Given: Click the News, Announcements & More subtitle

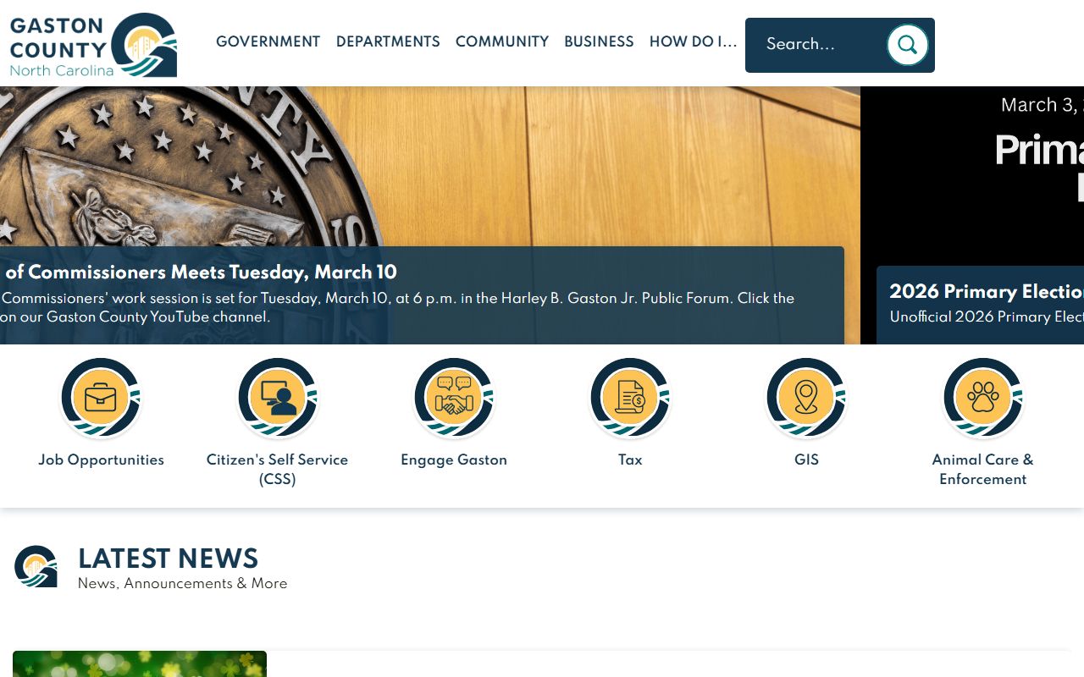Looking at the screenshot, I should tap(182, 583).
